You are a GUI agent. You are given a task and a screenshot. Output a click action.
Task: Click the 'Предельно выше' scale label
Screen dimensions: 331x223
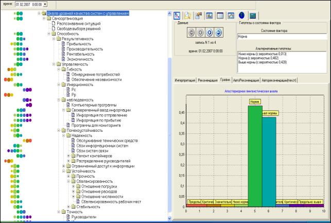pos(310,202)
